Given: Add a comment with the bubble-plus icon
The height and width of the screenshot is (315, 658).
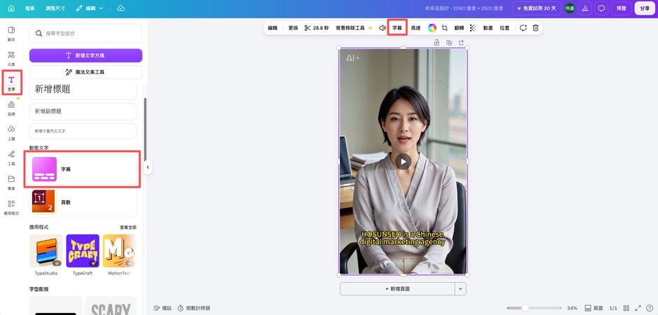Looking at the screenshot, I should [523, 28].
